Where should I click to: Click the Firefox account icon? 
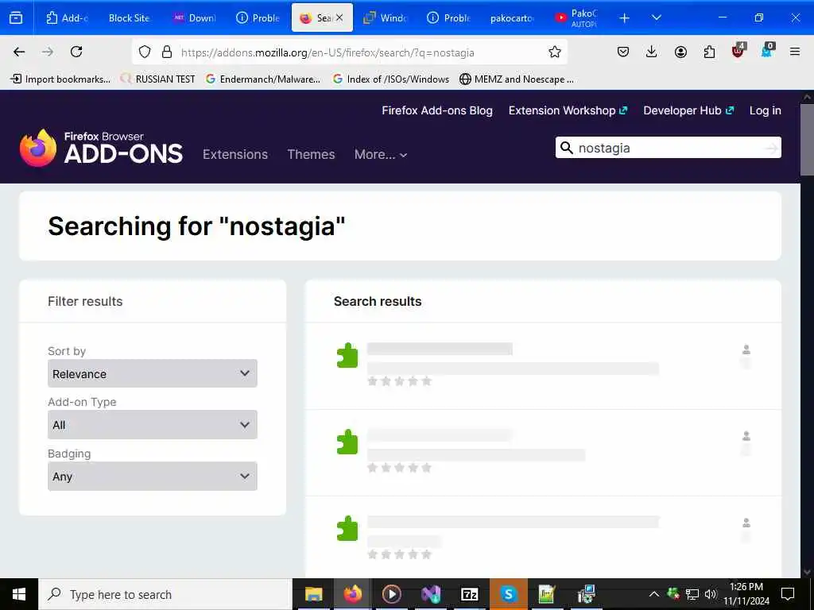click(680, 52)
